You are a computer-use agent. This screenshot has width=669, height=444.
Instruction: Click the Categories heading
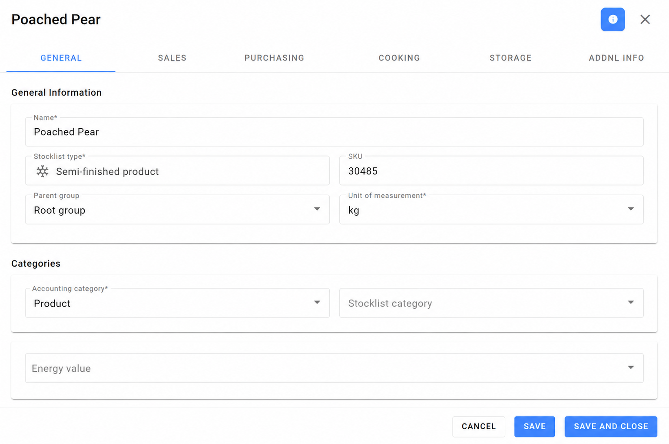[36, 264]
